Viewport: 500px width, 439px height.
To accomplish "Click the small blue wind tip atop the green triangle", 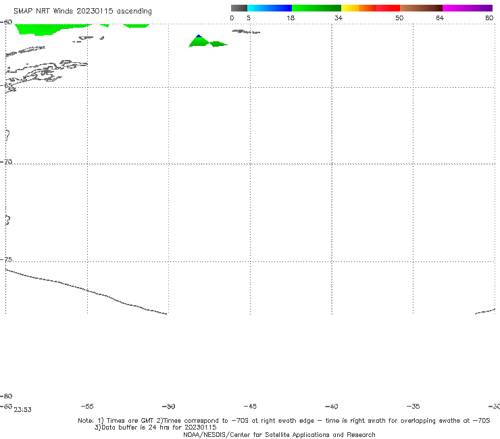I will pos(199,36).
